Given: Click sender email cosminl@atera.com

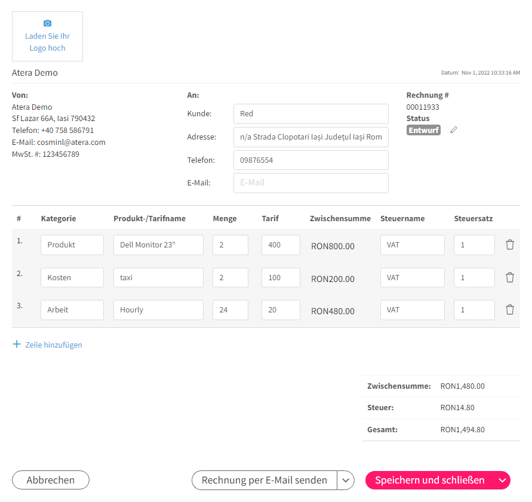Looking at the screenshot, I should click(71, 142).
